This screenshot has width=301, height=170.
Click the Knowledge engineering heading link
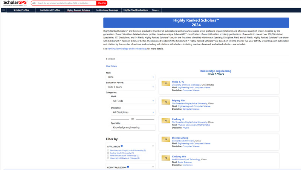(216, 71)
